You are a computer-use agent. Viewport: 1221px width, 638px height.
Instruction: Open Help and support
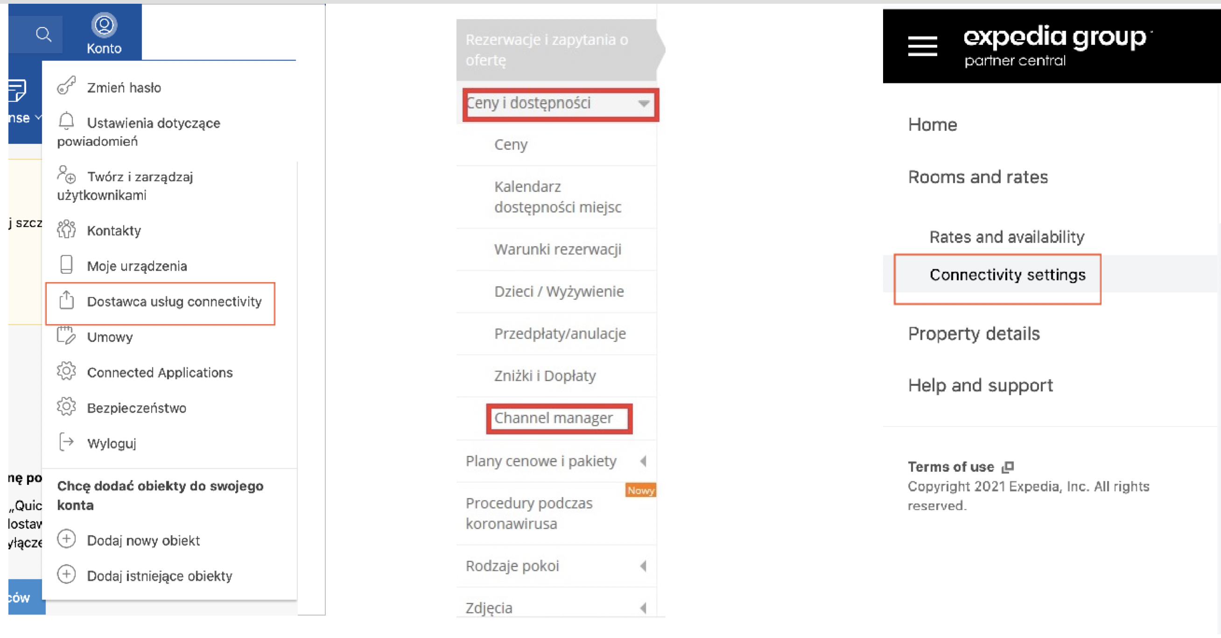pyautogui.click(x=980, y=386)
